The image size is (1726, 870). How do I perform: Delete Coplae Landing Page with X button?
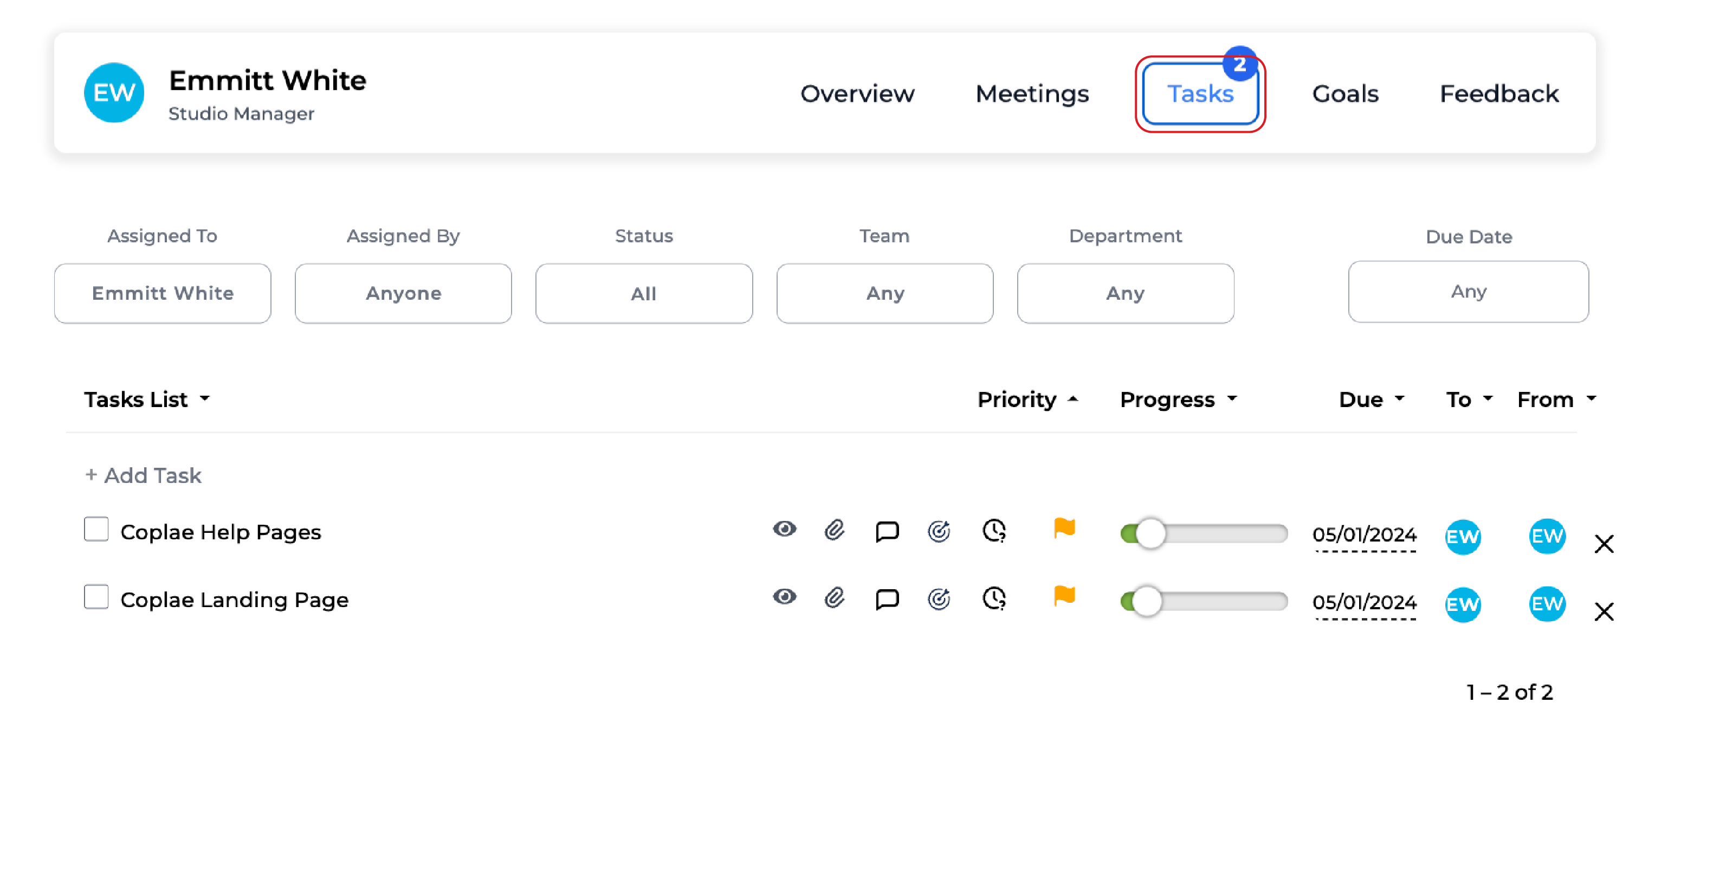tap(1604, 611)
